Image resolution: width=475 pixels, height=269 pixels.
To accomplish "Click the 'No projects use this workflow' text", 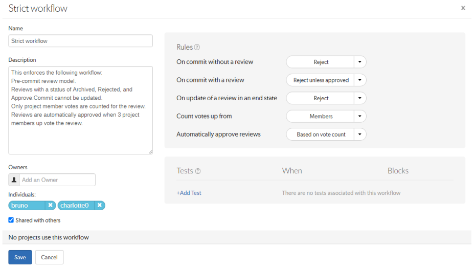I will point(49,237).
